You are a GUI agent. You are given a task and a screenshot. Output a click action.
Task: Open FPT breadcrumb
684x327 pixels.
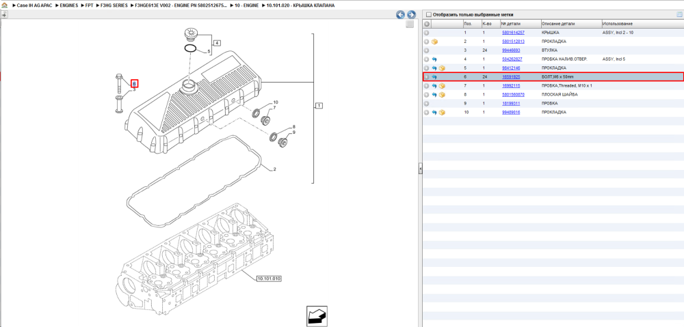(89, 5)
